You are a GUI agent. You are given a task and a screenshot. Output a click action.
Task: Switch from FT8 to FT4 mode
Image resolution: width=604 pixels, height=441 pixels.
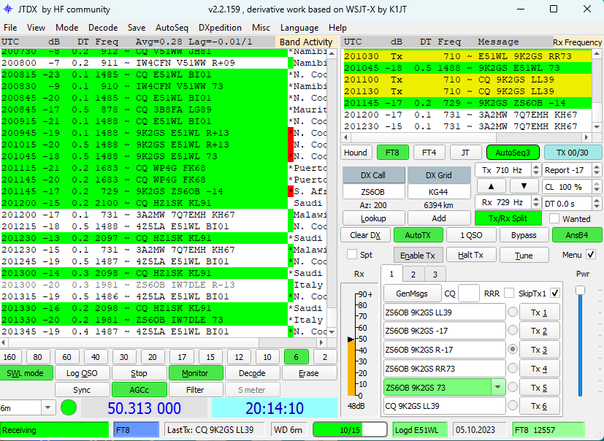pos(431,153)
